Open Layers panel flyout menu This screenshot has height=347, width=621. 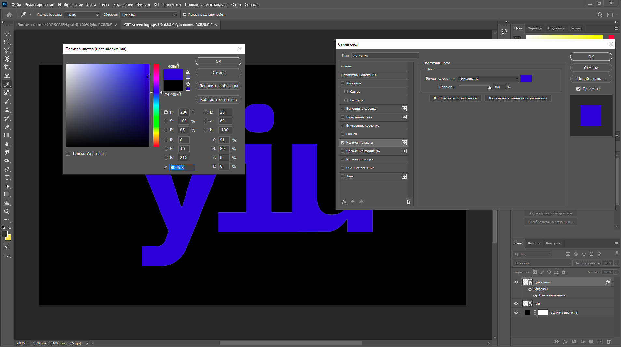pyautogui.click(x=616, y=243)
